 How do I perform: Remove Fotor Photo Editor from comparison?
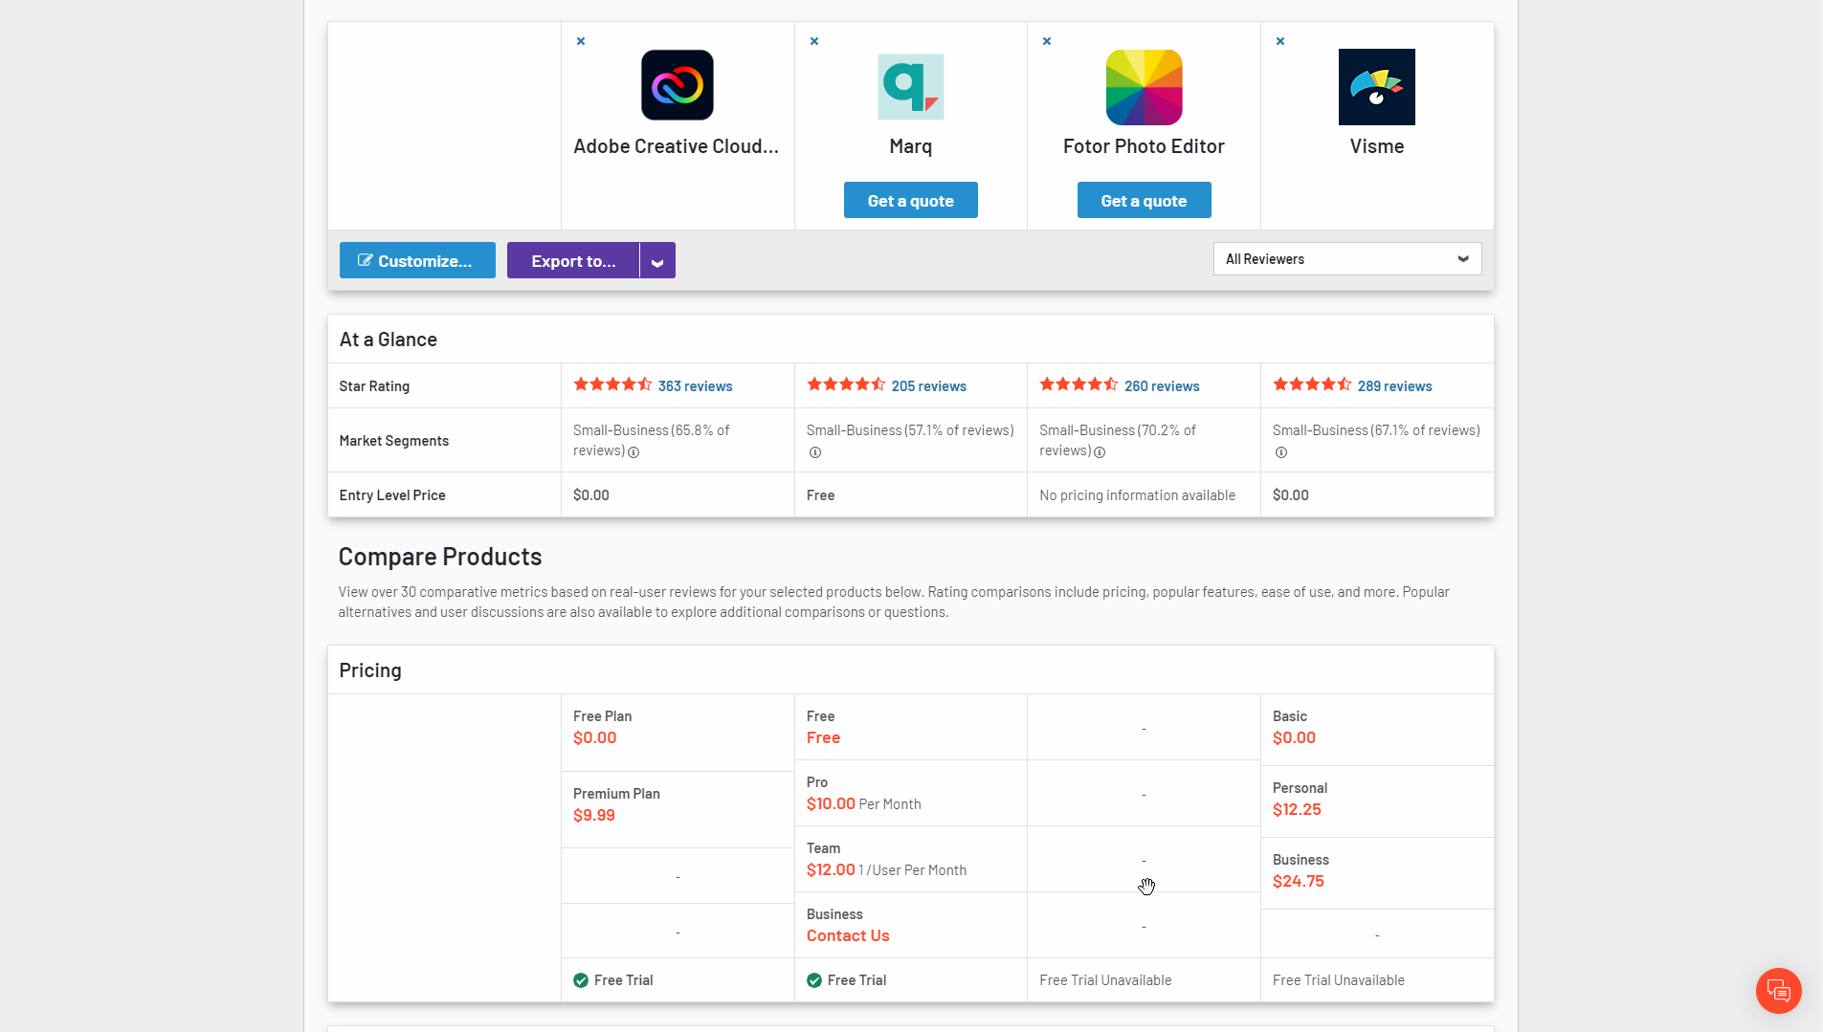click(1047, 41)
